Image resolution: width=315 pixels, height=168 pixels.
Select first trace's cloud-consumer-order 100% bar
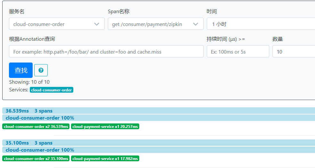tap(40, 118)
